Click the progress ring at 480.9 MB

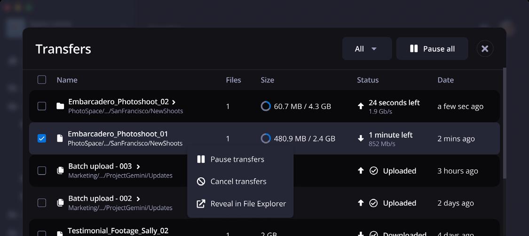[x=266, y=138]
